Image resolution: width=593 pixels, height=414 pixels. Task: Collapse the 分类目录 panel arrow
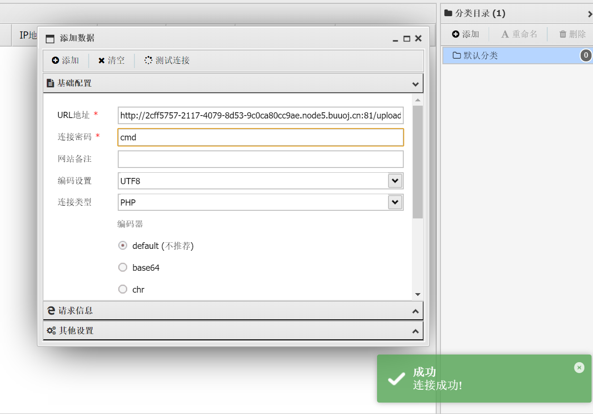tap(590, 14)
